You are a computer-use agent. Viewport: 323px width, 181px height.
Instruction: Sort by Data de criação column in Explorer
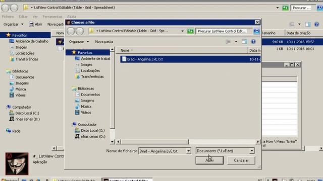(x=298, y=33)
